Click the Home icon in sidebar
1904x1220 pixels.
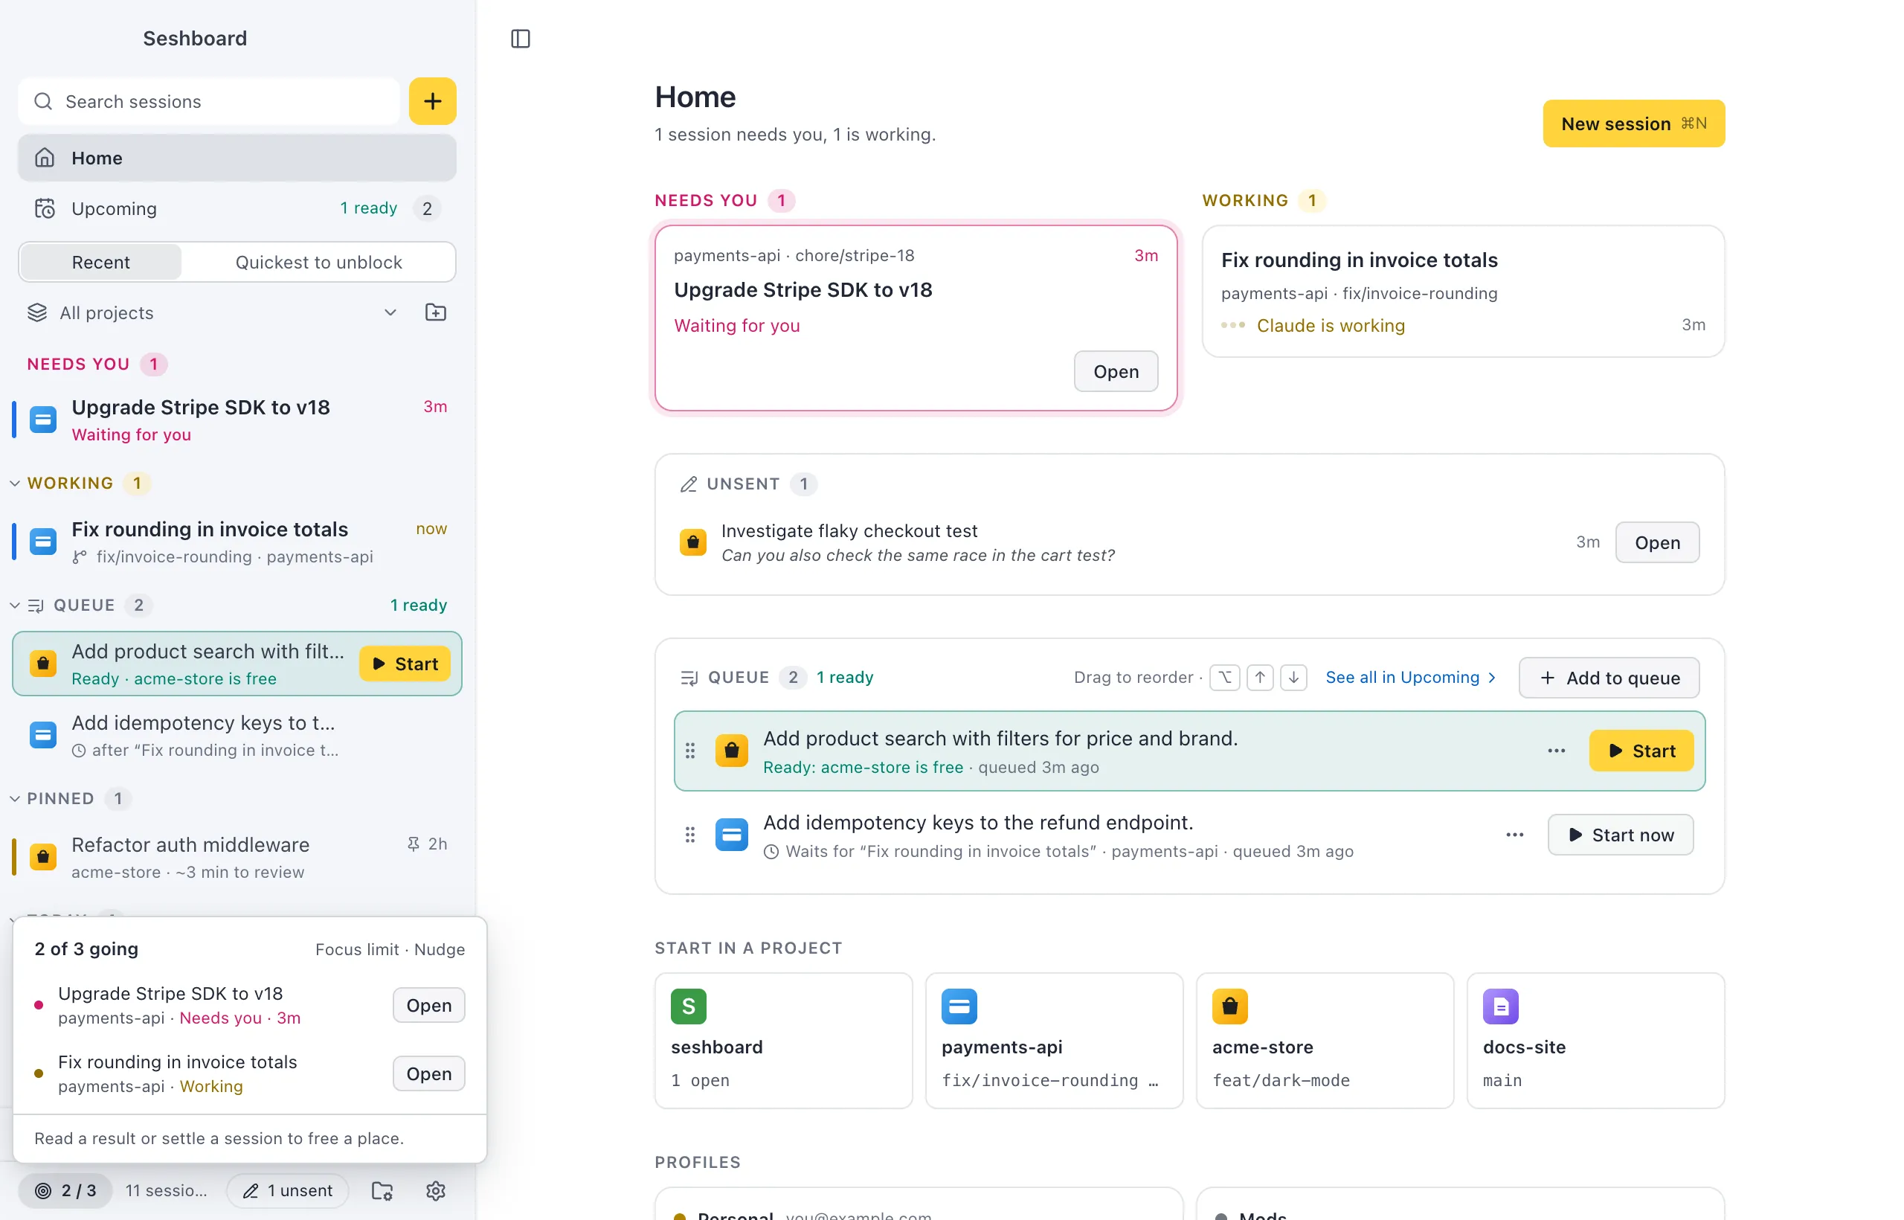tap(45, 158)
